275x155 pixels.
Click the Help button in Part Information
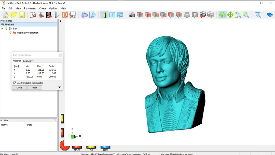pos(35,88)
